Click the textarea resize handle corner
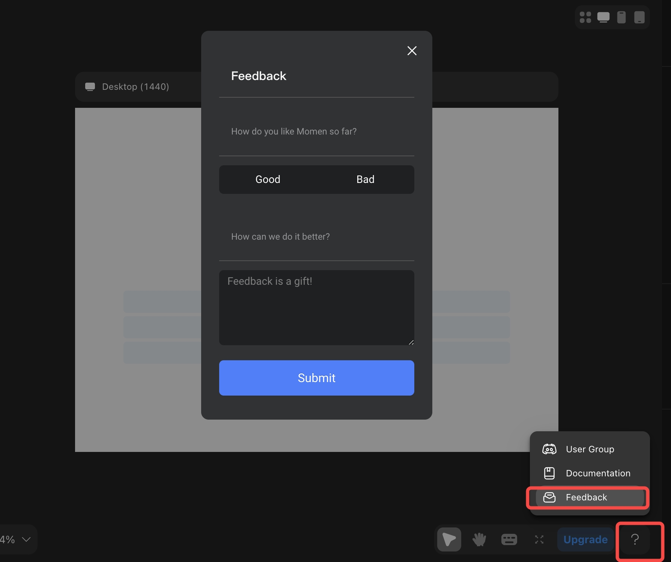The height and width of the screenshot is (562, 671). (411, 342)
